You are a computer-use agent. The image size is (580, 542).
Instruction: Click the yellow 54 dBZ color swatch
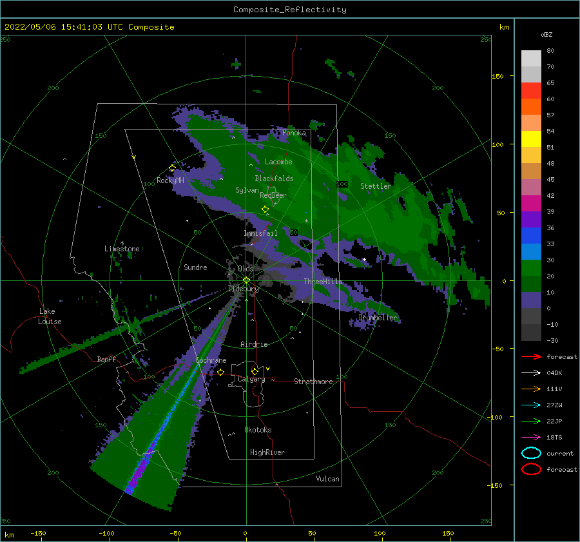click(x=531, y=139)
